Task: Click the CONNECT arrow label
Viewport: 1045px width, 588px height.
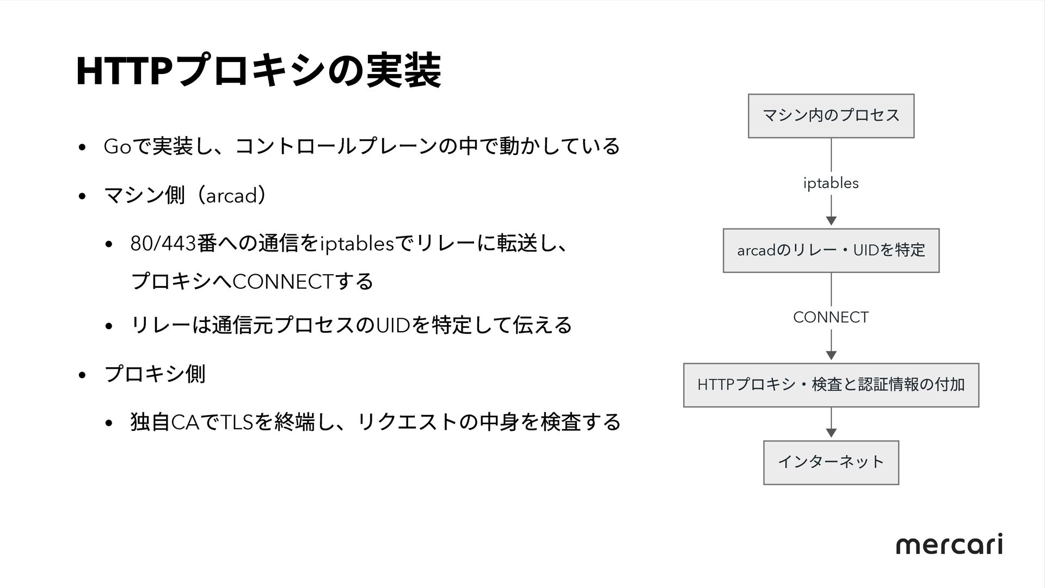Action: pos(831,317)
